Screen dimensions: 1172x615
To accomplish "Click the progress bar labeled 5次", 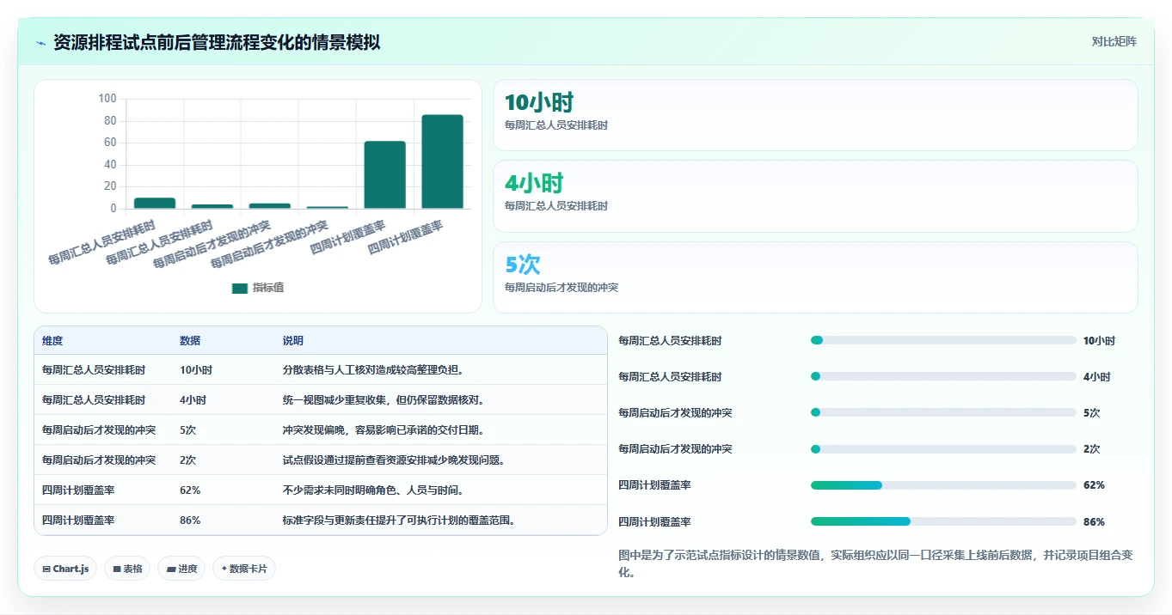I will pyautogui.click(x=943, y=413).
